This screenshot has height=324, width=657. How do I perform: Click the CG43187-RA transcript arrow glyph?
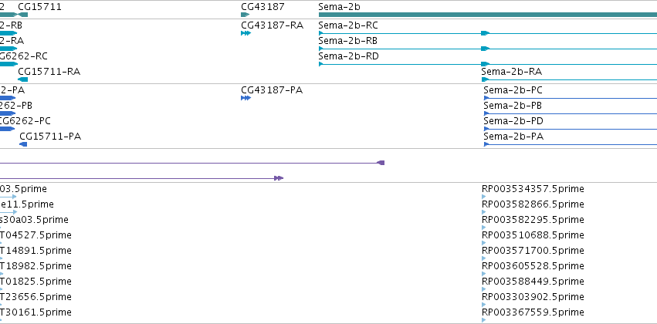[x=246, y=33]
